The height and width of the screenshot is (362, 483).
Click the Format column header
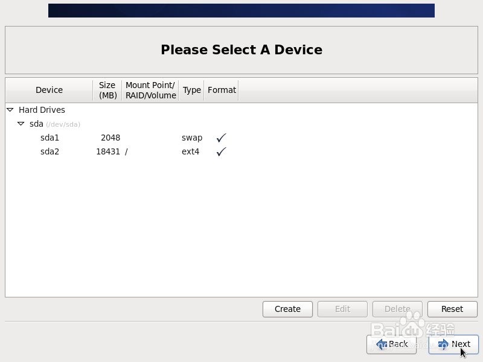coord(222,89)
